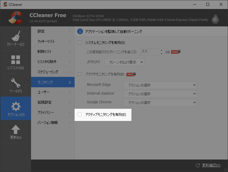Click the Update (更新) arrow icon
This screenshot has height=172, width=228.
[x=16, y=129]
